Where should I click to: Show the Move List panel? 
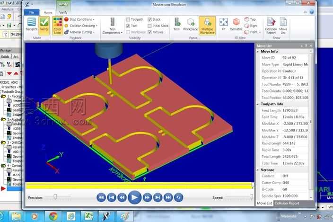click(283, 26)
